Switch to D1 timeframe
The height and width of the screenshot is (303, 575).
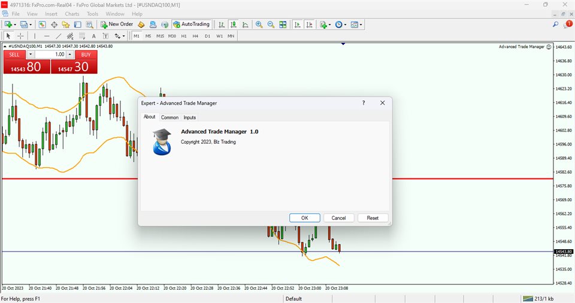pos(207,36)
